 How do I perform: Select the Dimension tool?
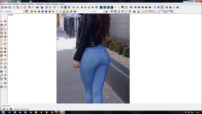click(x=5, y=60)
